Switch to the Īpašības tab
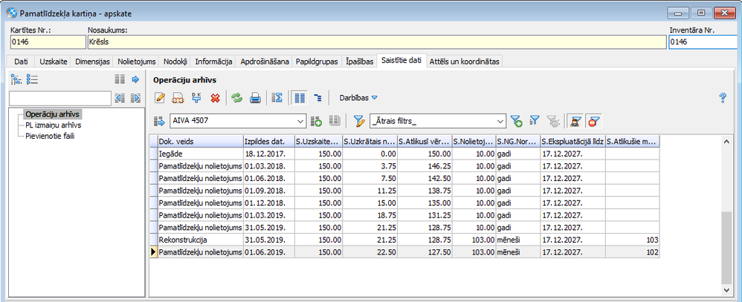 pyautogui.click(x=359, y=62)
